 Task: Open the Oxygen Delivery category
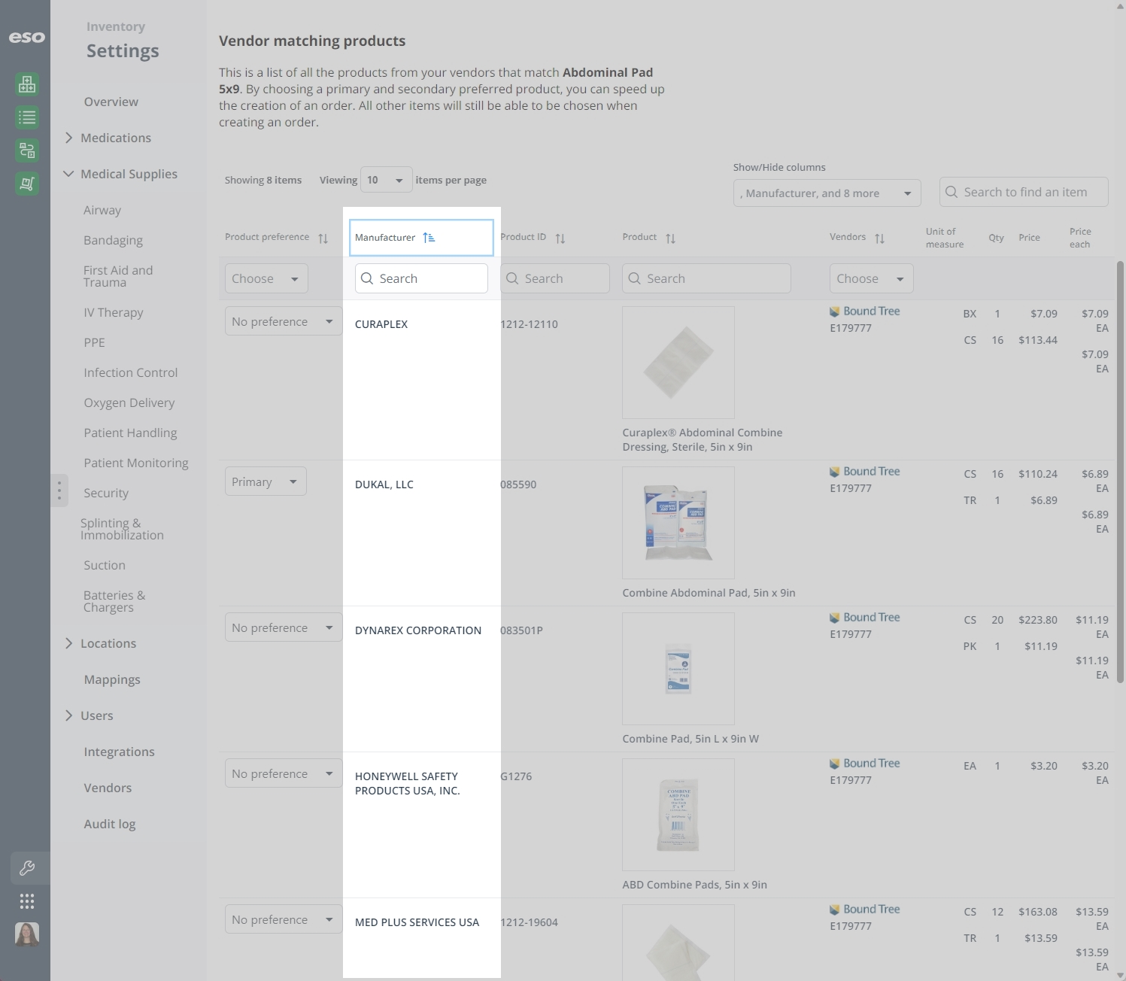coord(129,402)
